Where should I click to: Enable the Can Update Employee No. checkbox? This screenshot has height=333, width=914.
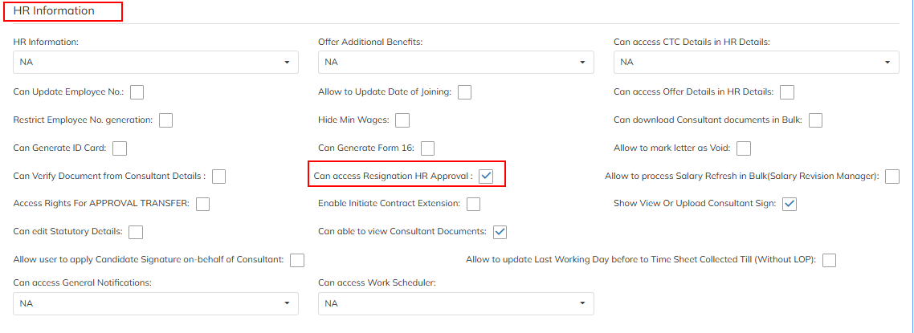[x=137, y=92]
